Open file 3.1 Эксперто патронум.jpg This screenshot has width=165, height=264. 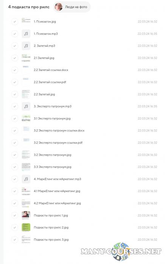tap(52, 118)
